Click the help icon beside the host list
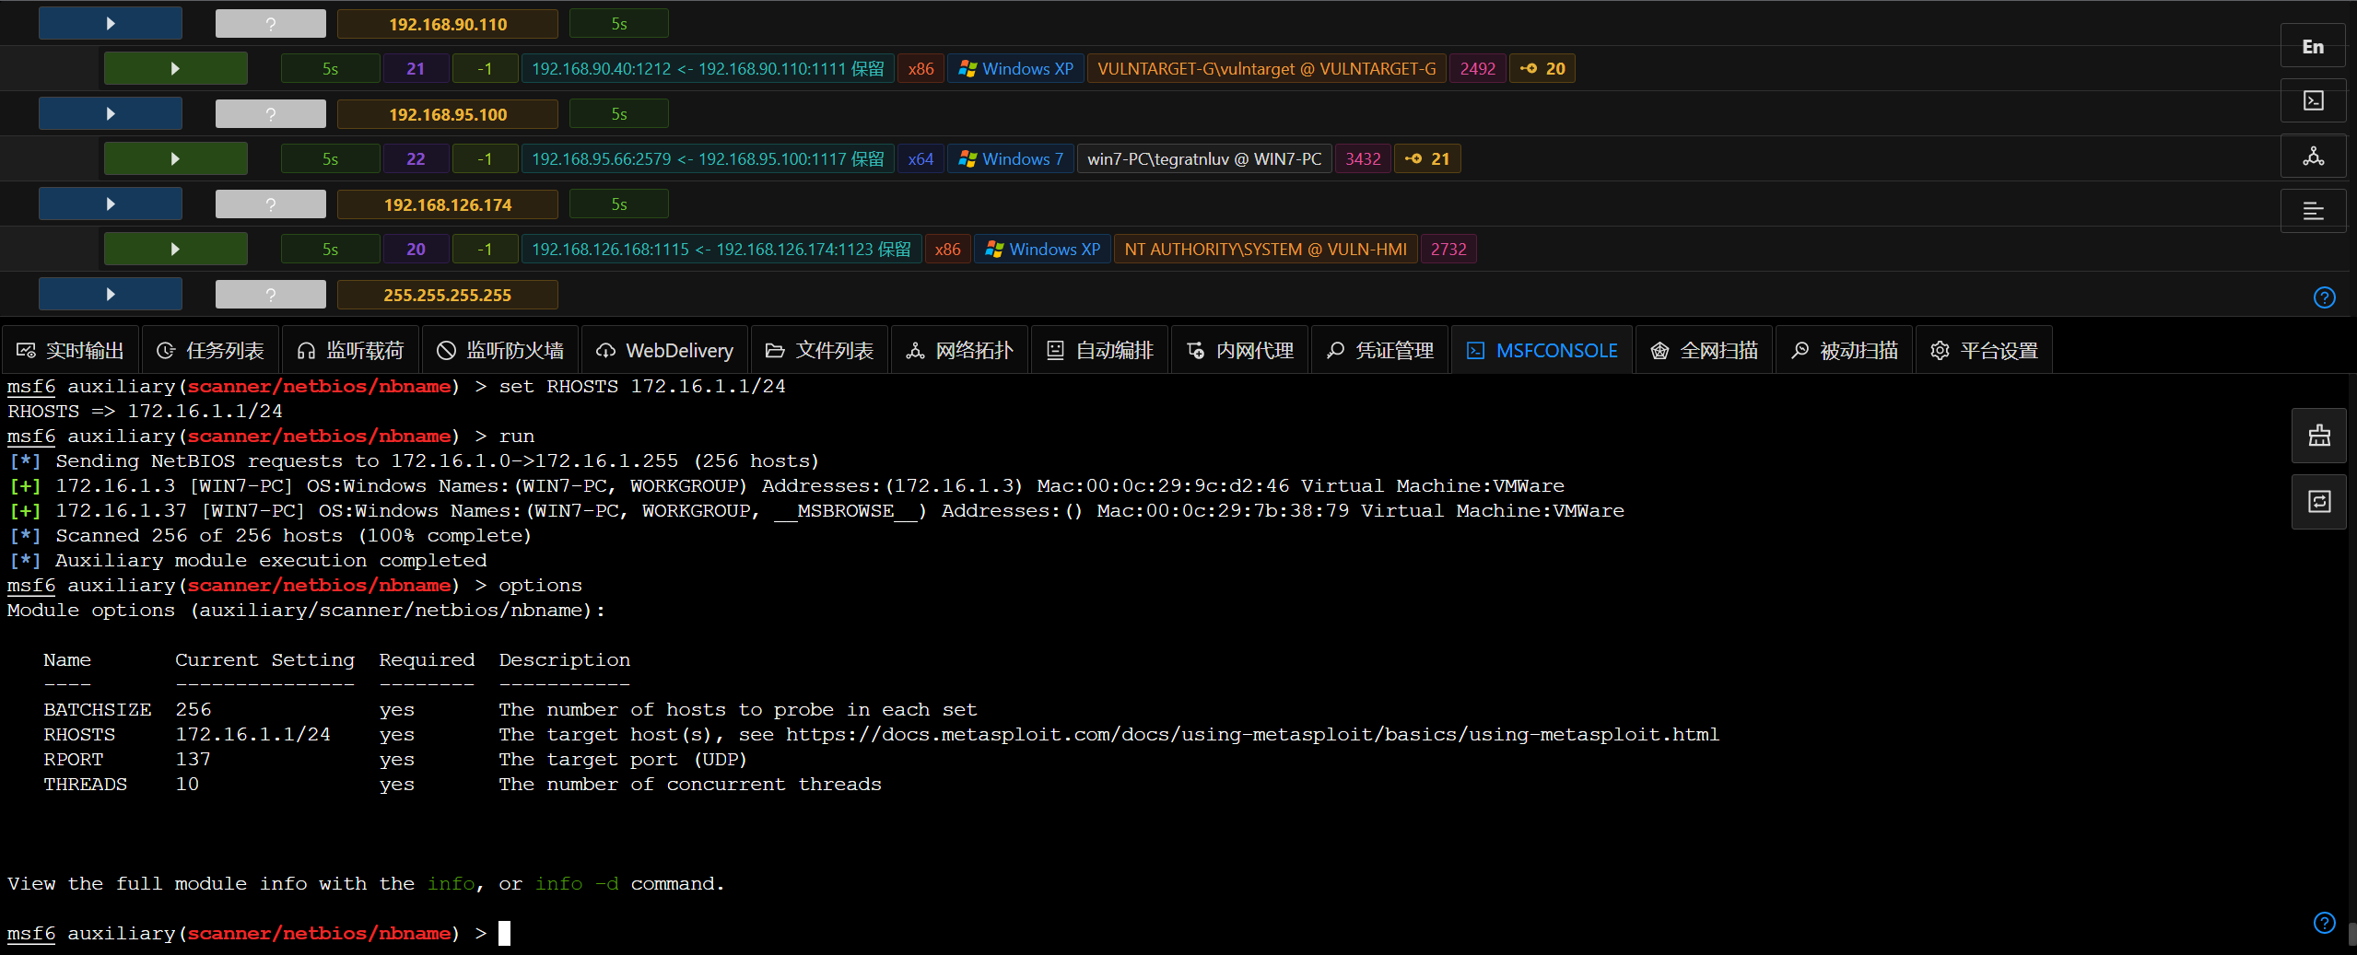This screenshot has width=2357, height=955. tap(2324, 297)
